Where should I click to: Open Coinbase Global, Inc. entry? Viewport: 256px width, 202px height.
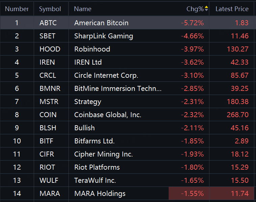coord(108,115)
